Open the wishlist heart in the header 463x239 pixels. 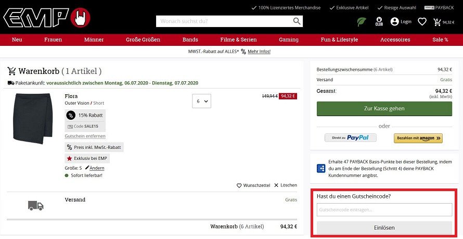click(x=422, y=21)
